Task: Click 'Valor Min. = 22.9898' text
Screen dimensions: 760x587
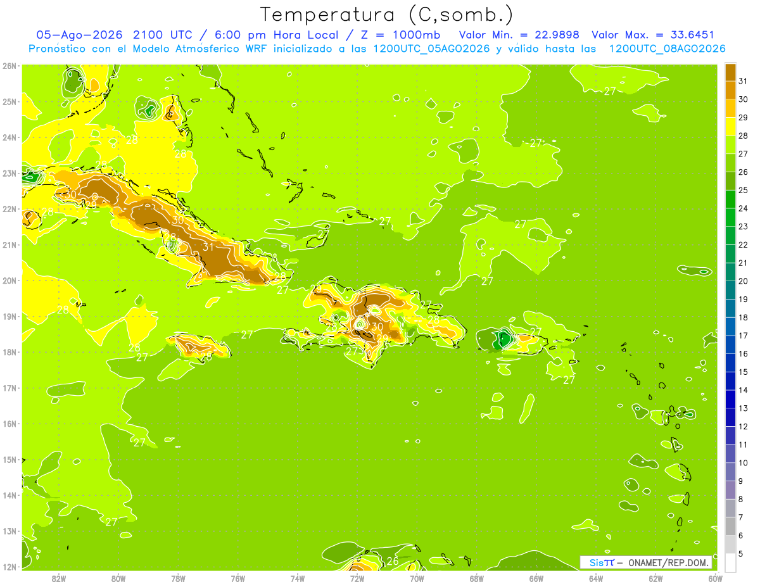Action: pos(519,35)
